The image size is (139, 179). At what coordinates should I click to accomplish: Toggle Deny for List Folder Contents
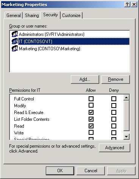coord(114,119)
